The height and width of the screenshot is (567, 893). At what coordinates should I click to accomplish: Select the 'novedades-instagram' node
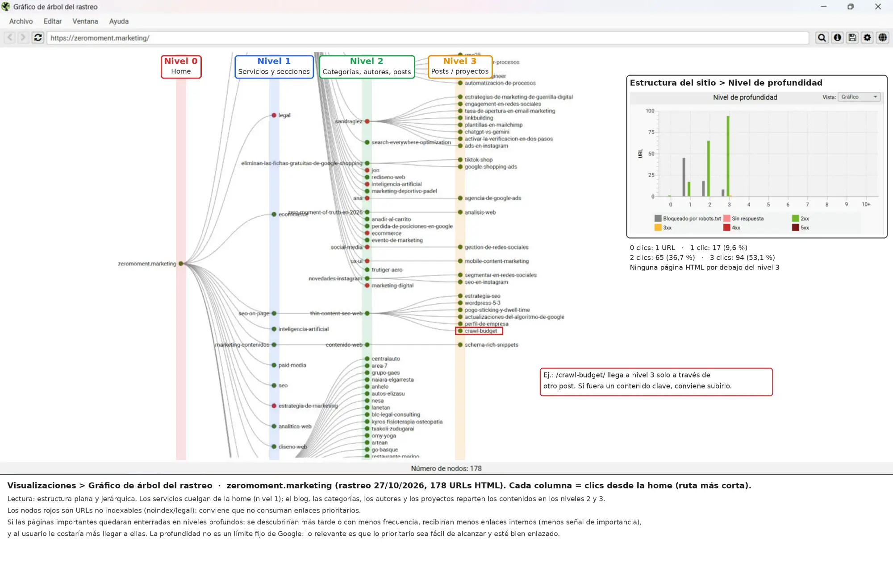[x=367, y=278]
